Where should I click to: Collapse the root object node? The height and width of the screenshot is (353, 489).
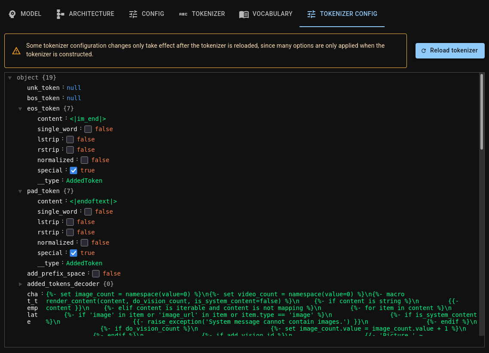[10, 78]
